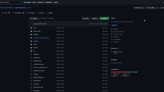Click the book icon beside Readme
Viewport: 164px width, 92px height.
tap(112, 29)
